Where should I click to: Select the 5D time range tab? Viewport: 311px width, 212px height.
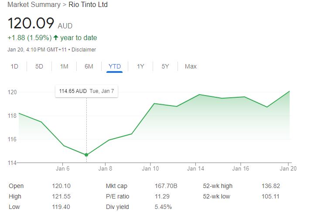click(x=39, y=66)
